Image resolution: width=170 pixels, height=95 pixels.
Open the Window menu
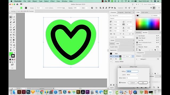point(65,1)
